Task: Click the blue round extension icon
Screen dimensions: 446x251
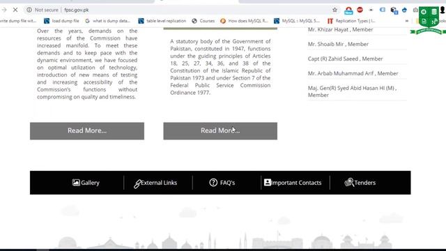Action: tap(404, 10)
